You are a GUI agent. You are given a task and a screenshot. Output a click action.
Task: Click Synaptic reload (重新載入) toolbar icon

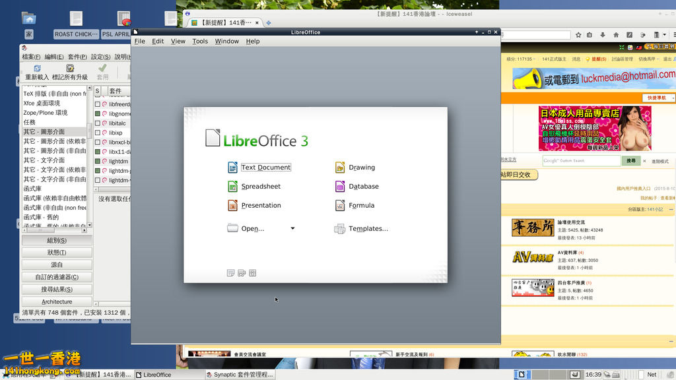tap(37, 72)
